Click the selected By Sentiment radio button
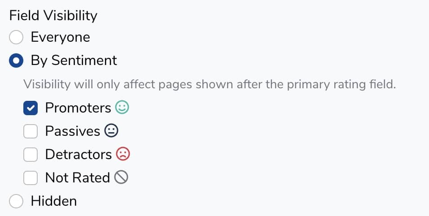 [16, 60]
